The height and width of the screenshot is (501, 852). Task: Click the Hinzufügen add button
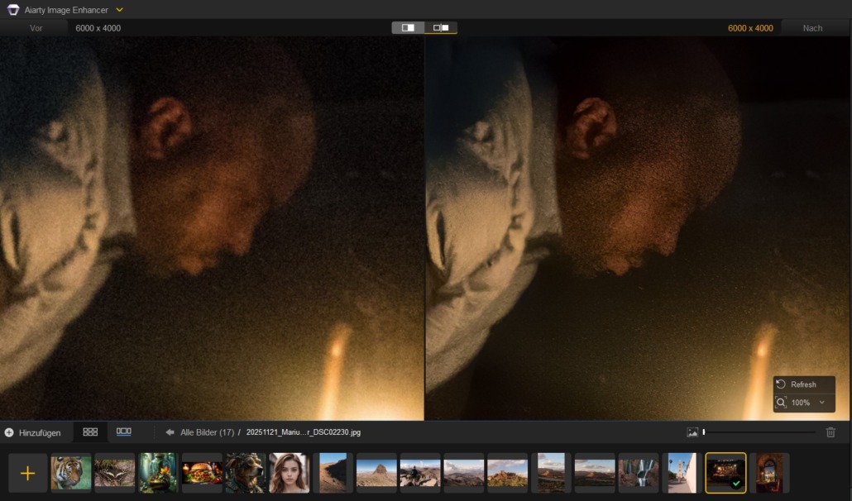tap(32, 432)
